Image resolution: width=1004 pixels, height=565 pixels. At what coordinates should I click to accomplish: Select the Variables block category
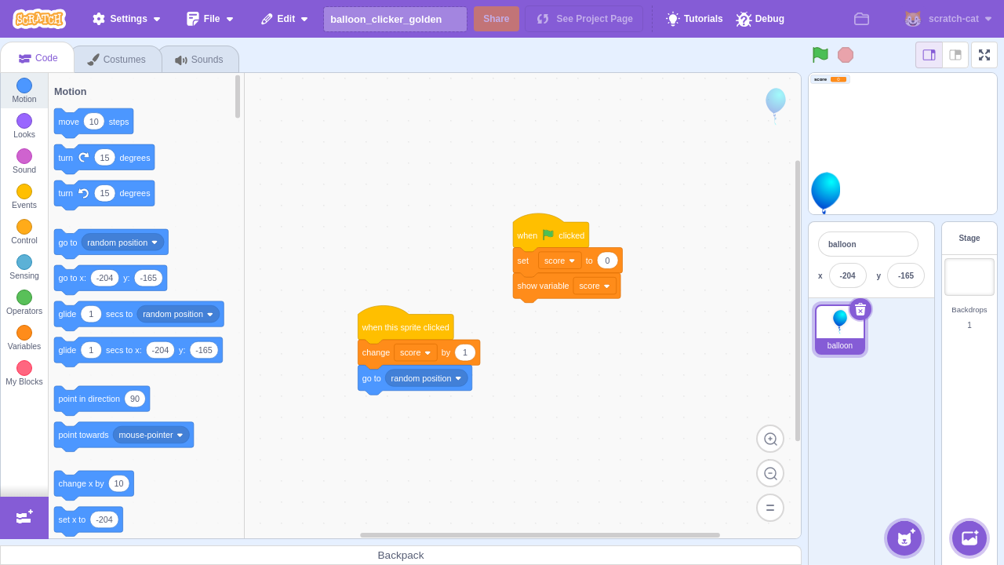tap(24, 337)
